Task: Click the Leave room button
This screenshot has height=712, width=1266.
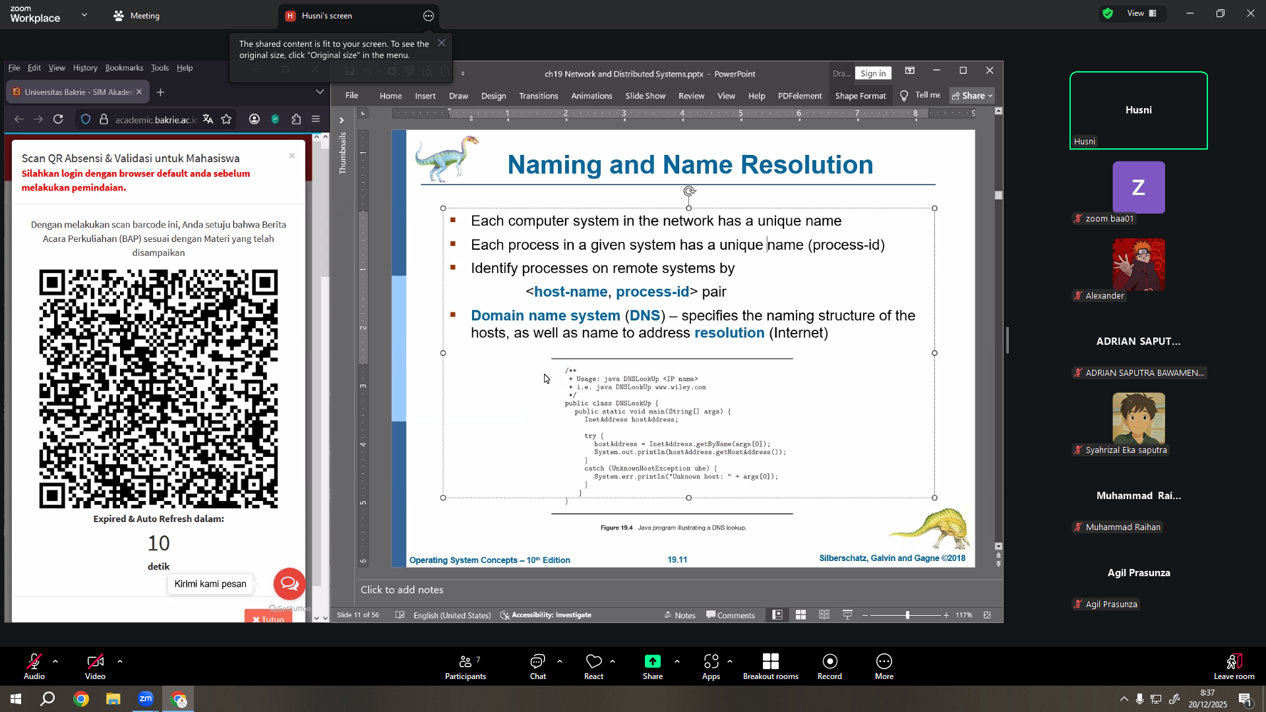Action: coord(1234,667)
